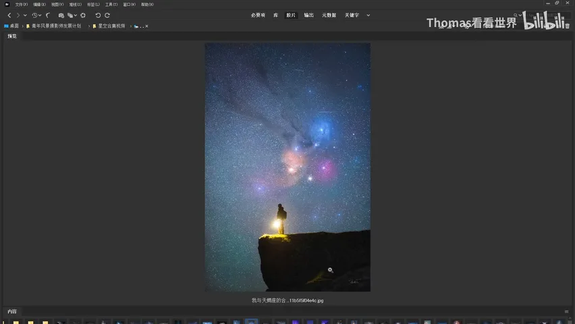Click the boomerang return-to-app icon
The width and height of the screenshot is (575, 324).
pyautogui.click(x=48, y=16)
